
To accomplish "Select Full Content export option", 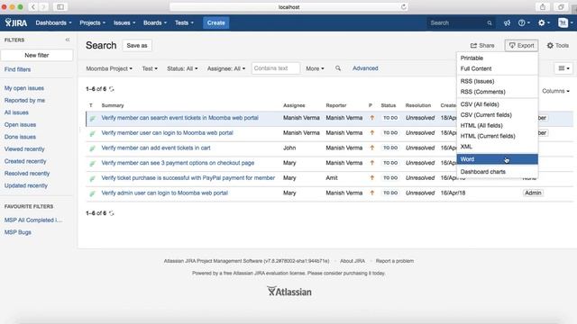I will 497,68.
